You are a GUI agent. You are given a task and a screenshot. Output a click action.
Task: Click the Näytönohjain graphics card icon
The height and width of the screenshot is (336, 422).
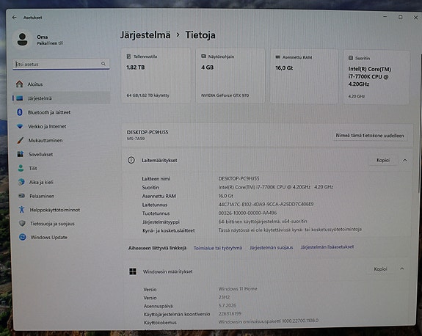pos(203,56)
